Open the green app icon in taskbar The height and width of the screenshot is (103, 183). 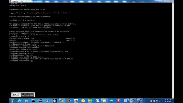pyautogui.click(x=90, y=101)
